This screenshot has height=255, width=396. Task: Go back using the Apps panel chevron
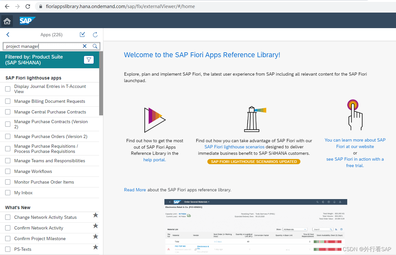pos(8,35)
